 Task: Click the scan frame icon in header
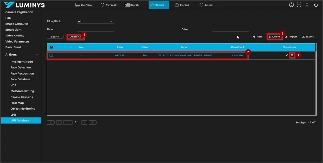point(299,5)
